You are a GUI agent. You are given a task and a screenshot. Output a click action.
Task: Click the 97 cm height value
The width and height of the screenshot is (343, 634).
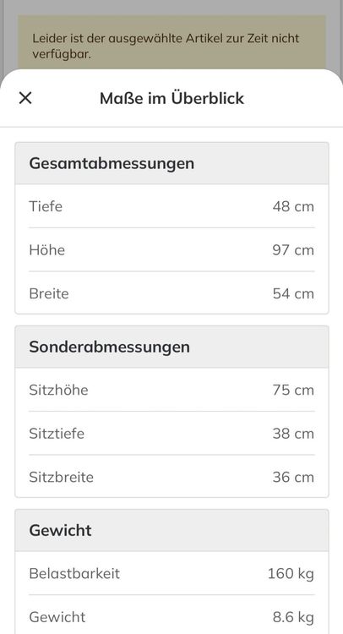pos(293,250)
